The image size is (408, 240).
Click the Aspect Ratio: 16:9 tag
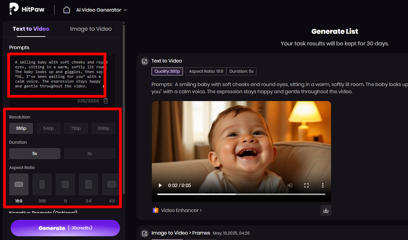pyautogui.click(x=206, y=71)
